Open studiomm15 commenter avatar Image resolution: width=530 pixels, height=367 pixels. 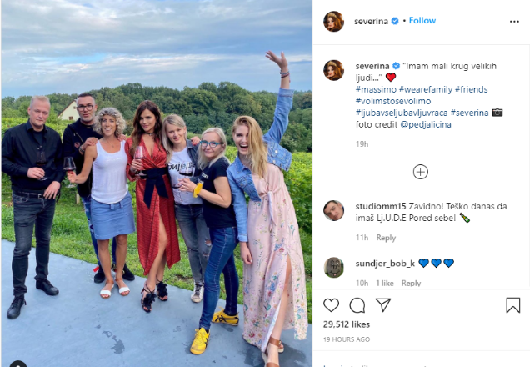pyautogui.click(x=333, y=210)
